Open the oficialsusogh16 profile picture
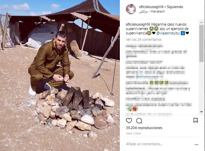Viewport: 205px width, 151px height. pyautogui.click(x=131, y=9)
